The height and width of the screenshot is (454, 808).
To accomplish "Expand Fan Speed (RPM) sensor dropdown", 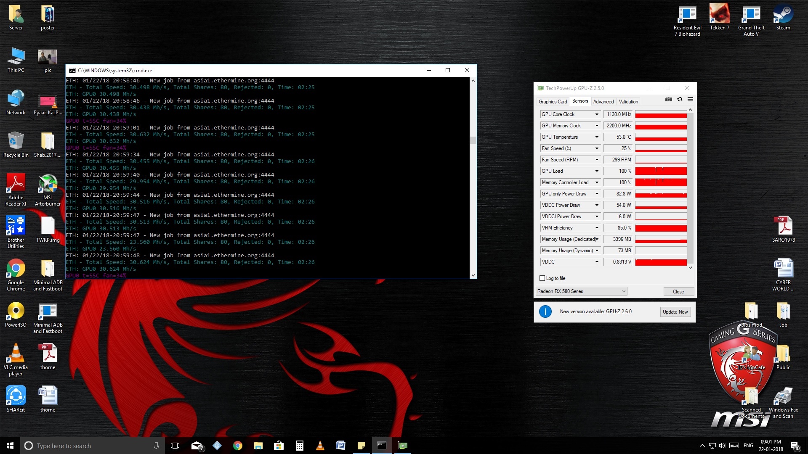I will coord(596,160).
